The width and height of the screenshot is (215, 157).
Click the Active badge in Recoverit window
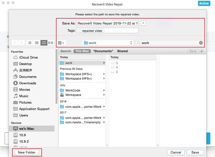[x=204, y=3]
